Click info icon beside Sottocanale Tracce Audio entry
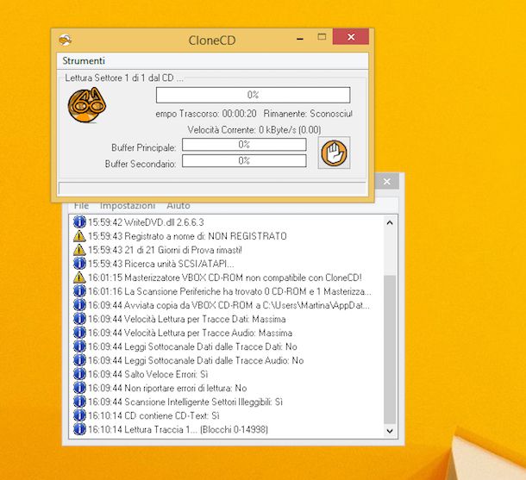This screenshot has width=526, height=480. (79, 360)
